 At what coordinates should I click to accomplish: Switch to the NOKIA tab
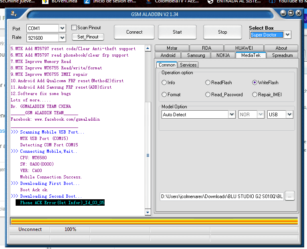pyautogui.click(x=223, y=55)
